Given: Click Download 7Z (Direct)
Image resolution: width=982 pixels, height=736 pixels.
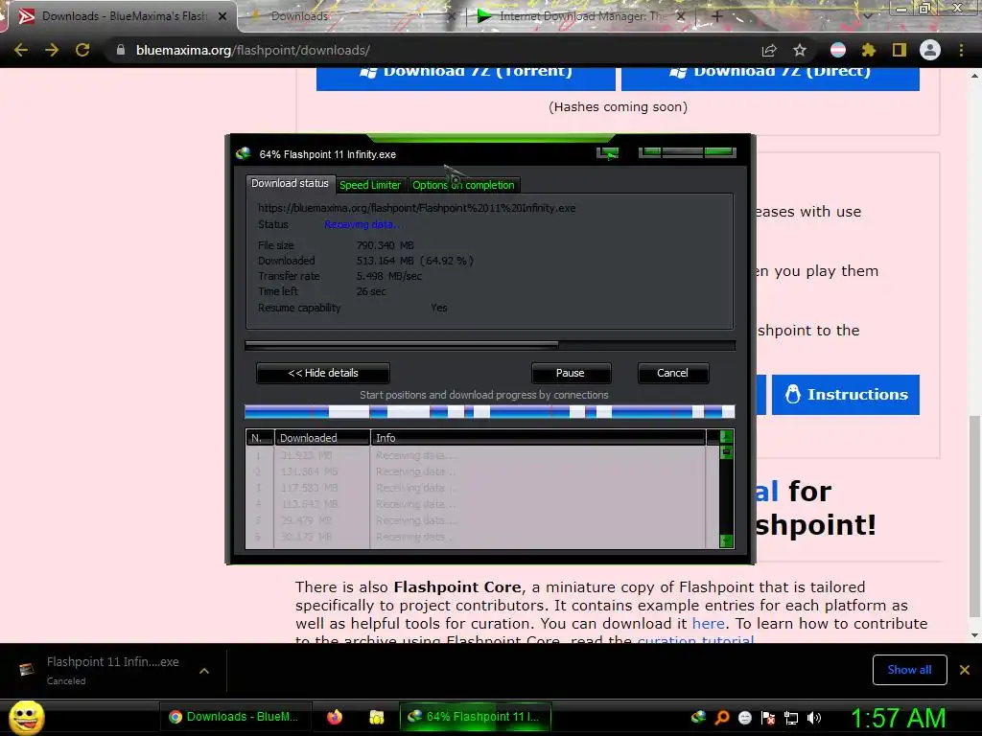Looking at the screenshot, I should pyautogui.click(x=770, y=77).
